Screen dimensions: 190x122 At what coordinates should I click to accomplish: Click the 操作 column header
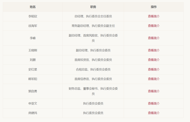point(153,7)
